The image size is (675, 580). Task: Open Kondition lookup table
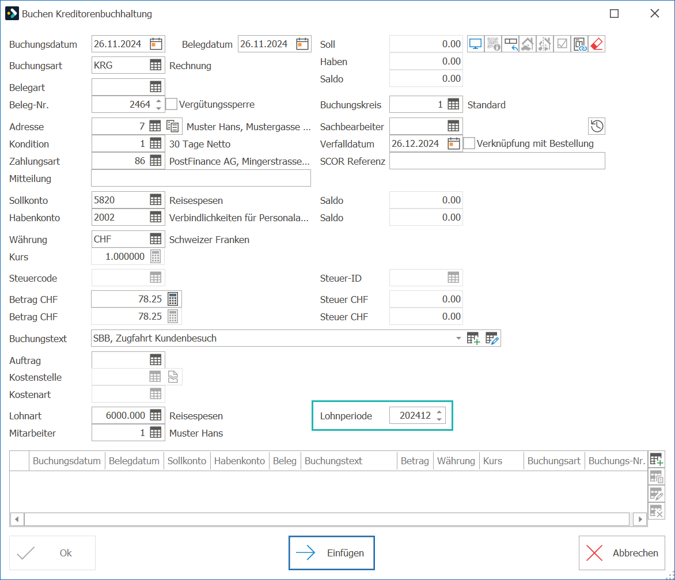pyautogui.click(x=156, y=143)
